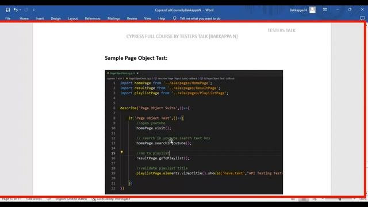Image resolution: width=368 pixels, height=207 pixels.
Task: Click header text 'CYPRESS FULL COURSE BY TESTERS TALK'
Action: [167, 36]
